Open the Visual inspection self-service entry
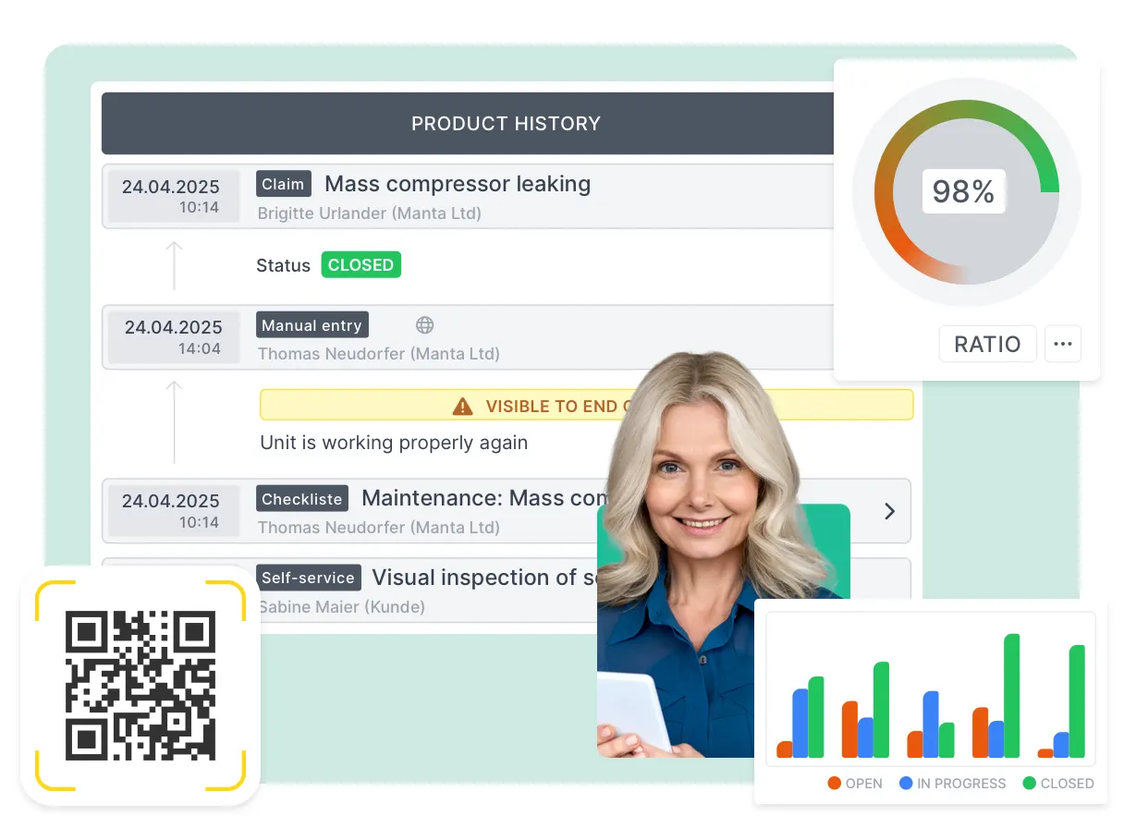 [487, 578]
